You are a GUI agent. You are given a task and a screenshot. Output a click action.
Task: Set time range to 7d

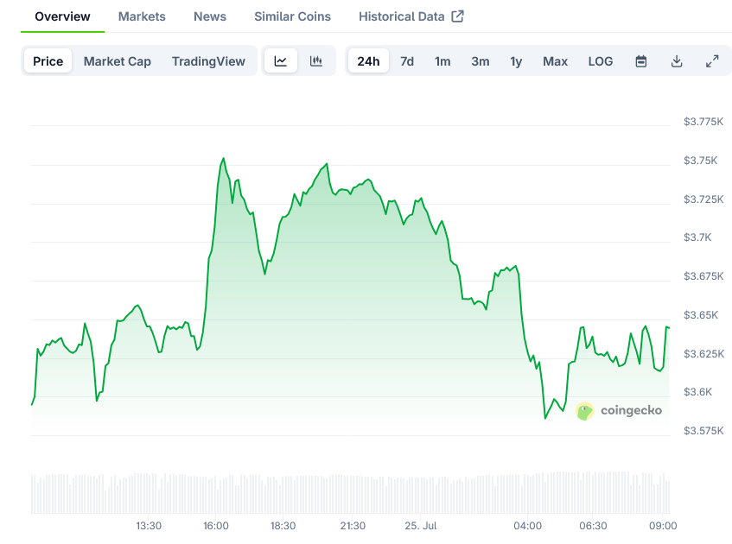click(x=407, y=61)
